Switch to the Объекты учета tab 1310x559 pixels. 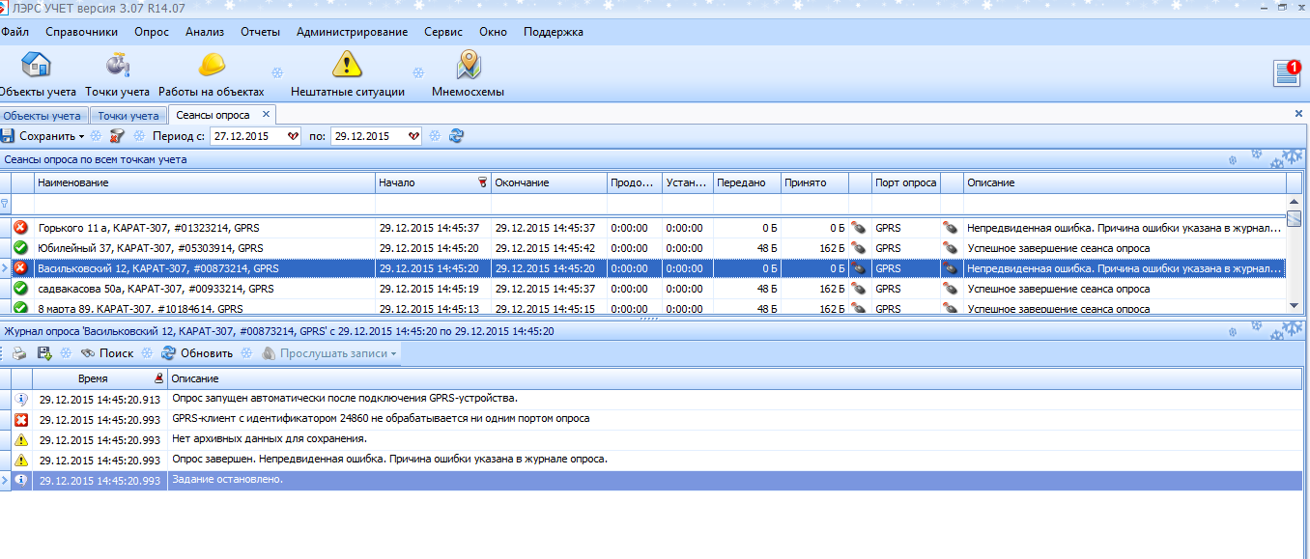[43, 116]
